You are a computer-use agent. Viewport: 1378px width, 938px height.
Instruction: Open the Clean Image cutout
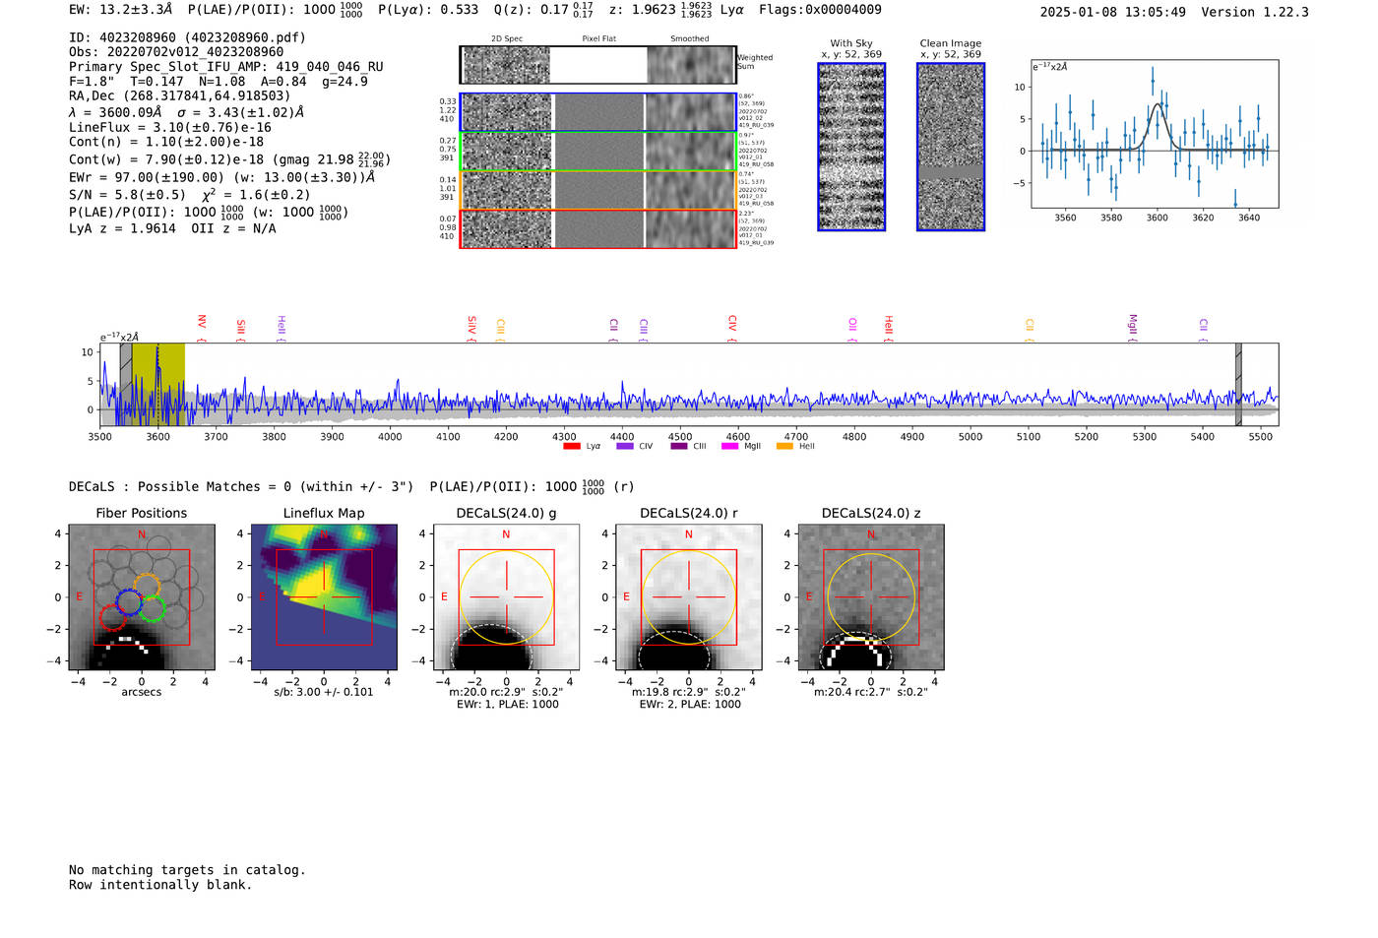point(951,148)
